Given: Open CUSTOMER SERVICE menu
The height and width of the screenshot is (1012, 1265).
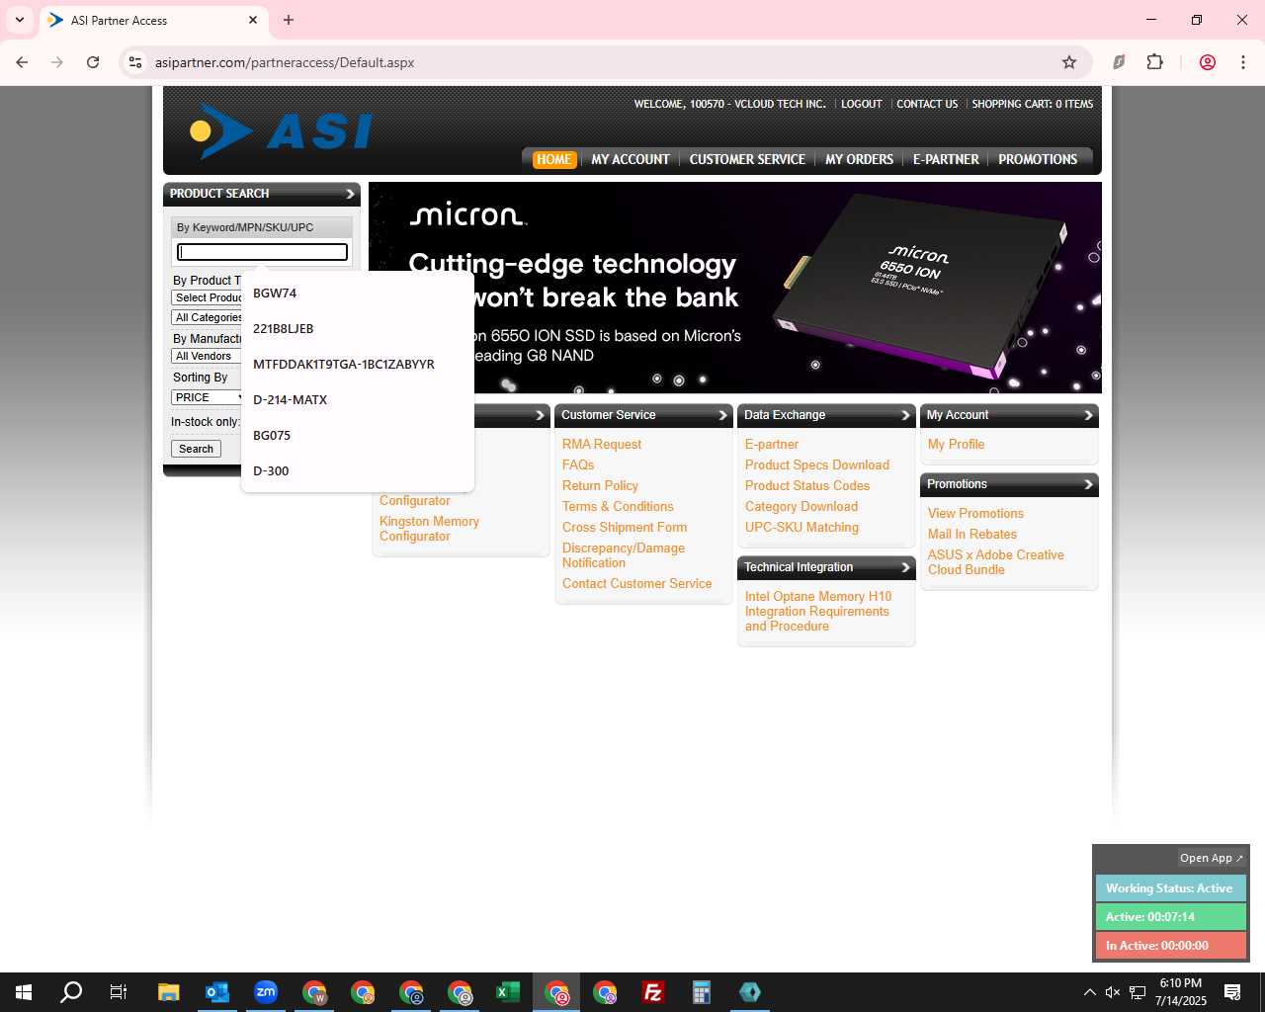Looking at the screenshot, I should click(747, 159).
